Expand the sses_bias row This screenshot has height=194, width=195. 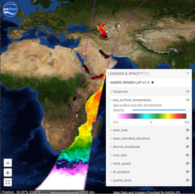click(x=111, y=130)
